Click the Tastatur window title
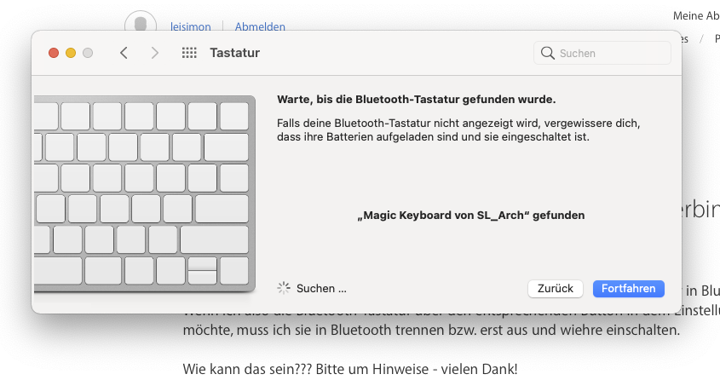The image size is (720, 380). pyautogui.click(x=234, y=53)
